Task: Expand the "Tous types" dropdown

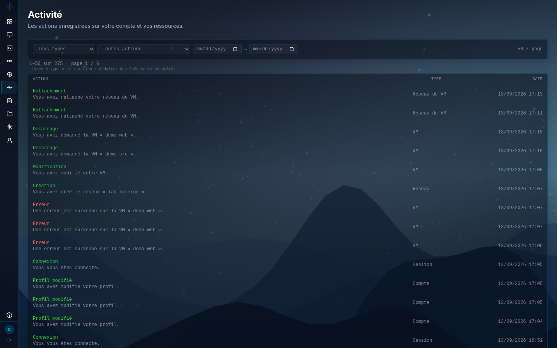Action: pyautogui.click(x=64, y=49)
